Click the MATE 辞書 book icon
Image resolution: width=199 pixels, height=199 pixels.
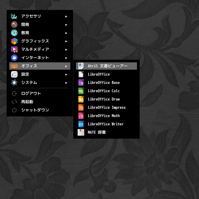[81, 132]
